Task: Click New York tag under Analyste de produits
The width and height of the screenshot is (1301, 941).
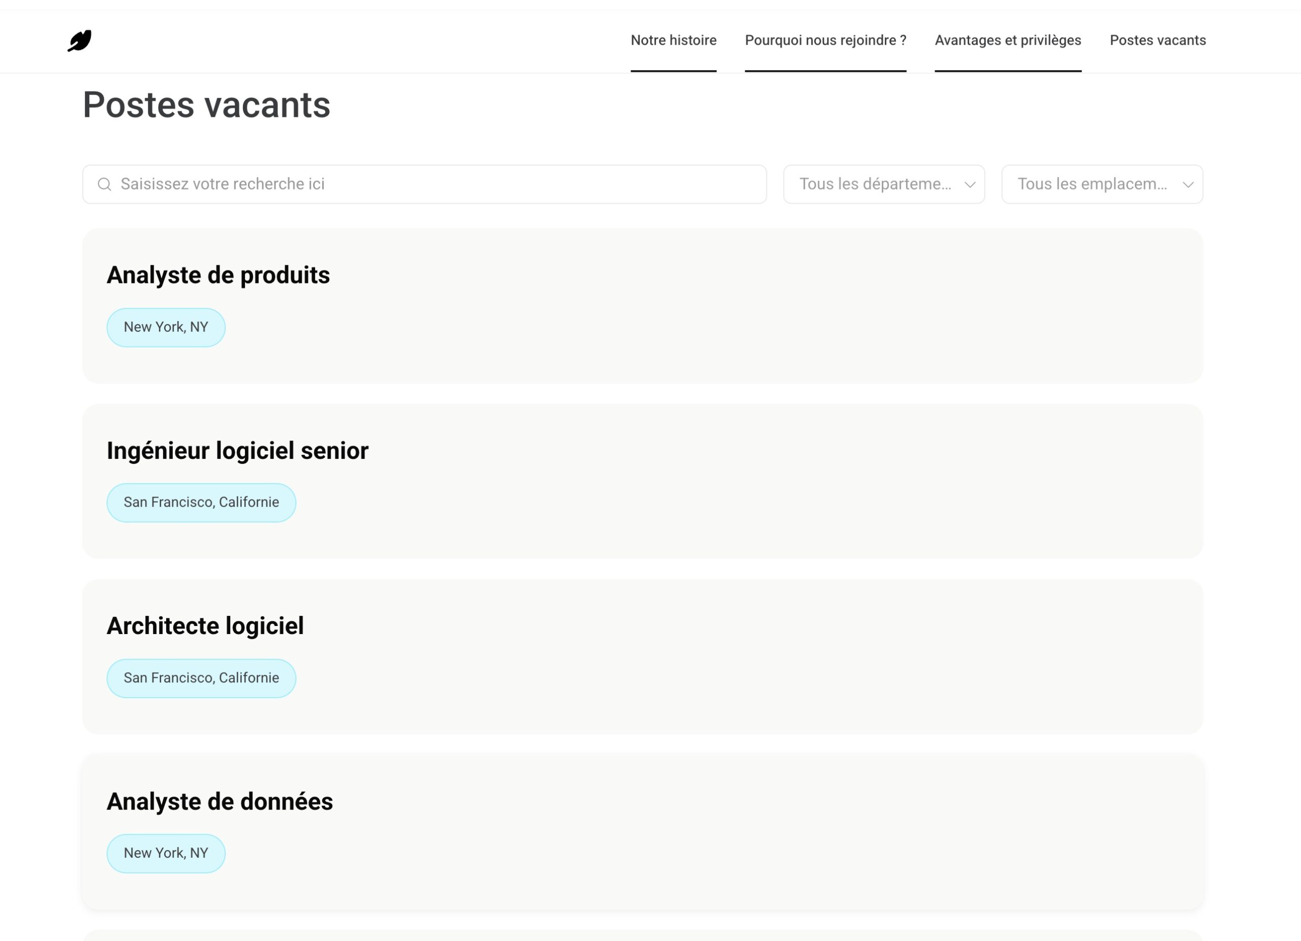Action: click(166, 327)
